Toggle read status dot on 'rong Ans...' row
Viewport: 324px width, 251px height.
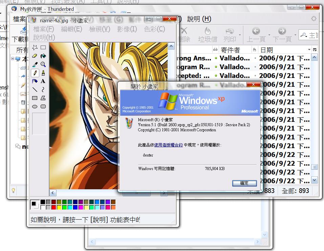(x=216, y=58)
